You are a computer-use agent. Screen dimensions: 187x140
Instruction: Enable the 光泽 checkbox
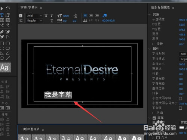pyautogui.click(x=158, y=137)
